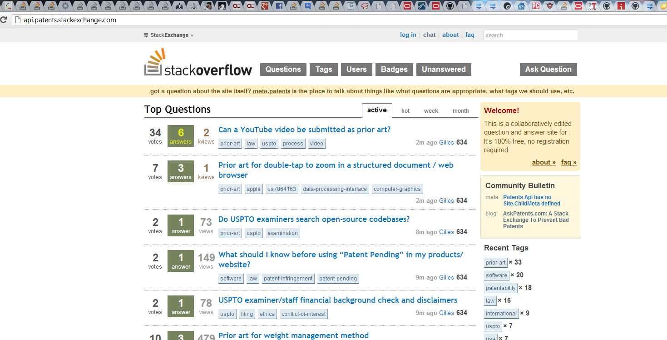This screenshot has height=340, width=667.
Task: Expand the StackExchange network dropdown arrow
Action: pos(192,35)
